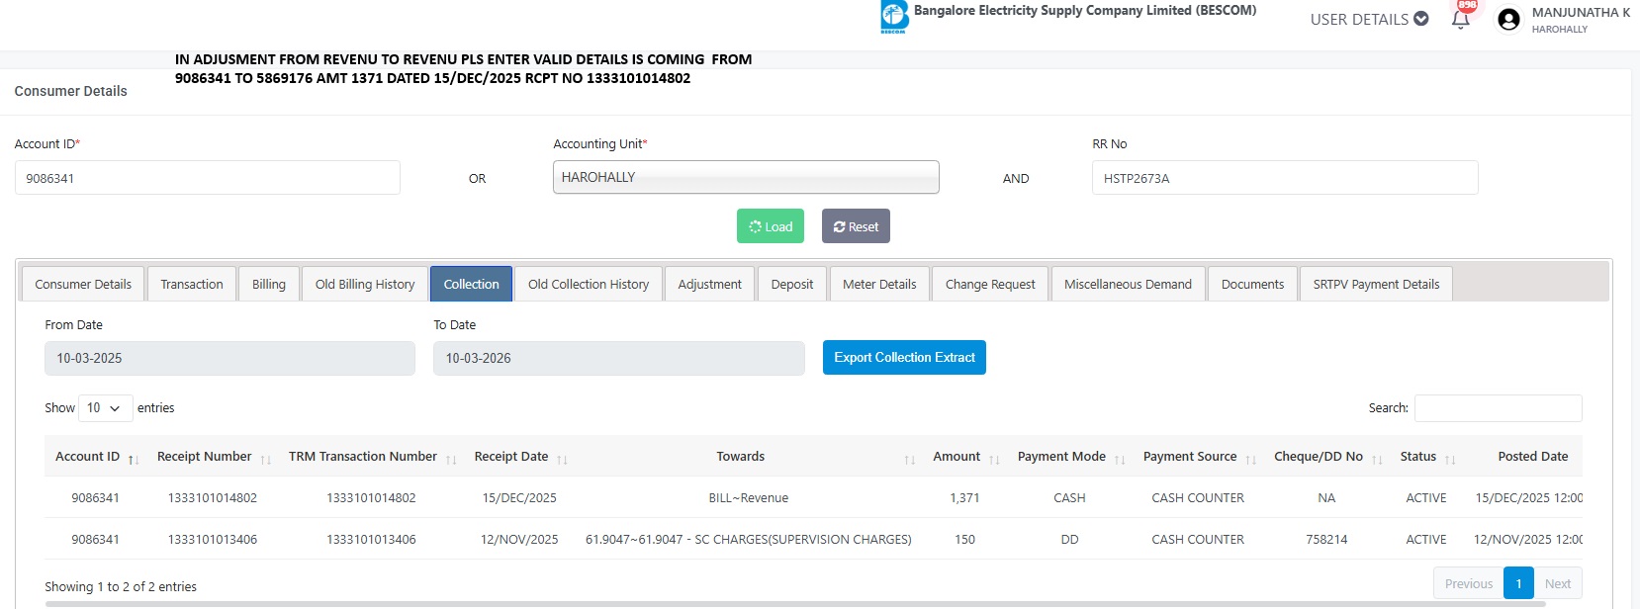Image resolution: width=1640 pixels, height=609 pixels.
Task: Sort by Payment Source column arrows
Action: 1250,459
